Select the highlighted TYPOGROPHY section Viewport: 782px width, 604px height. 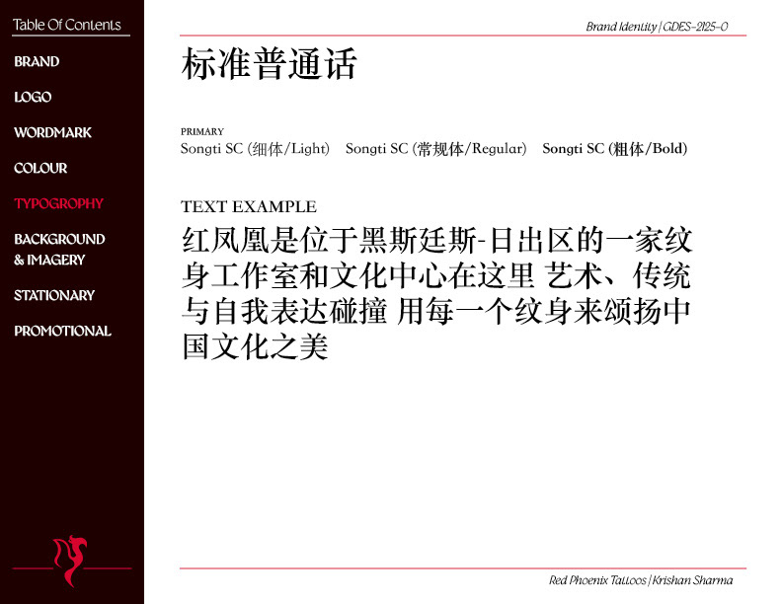tap(59, 203)
